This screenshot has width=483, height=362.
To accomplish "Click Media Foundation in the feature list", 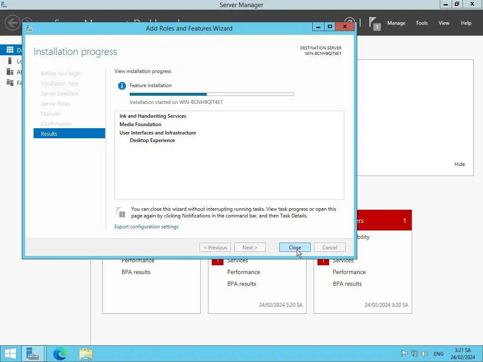I will [140, 124].
